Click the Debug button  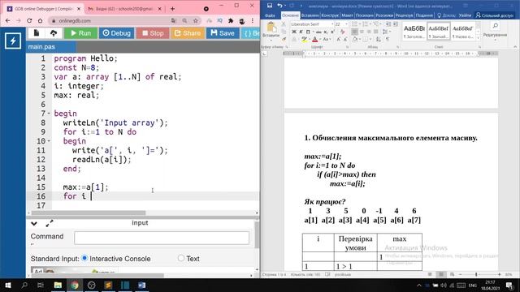tap(116, 33)
